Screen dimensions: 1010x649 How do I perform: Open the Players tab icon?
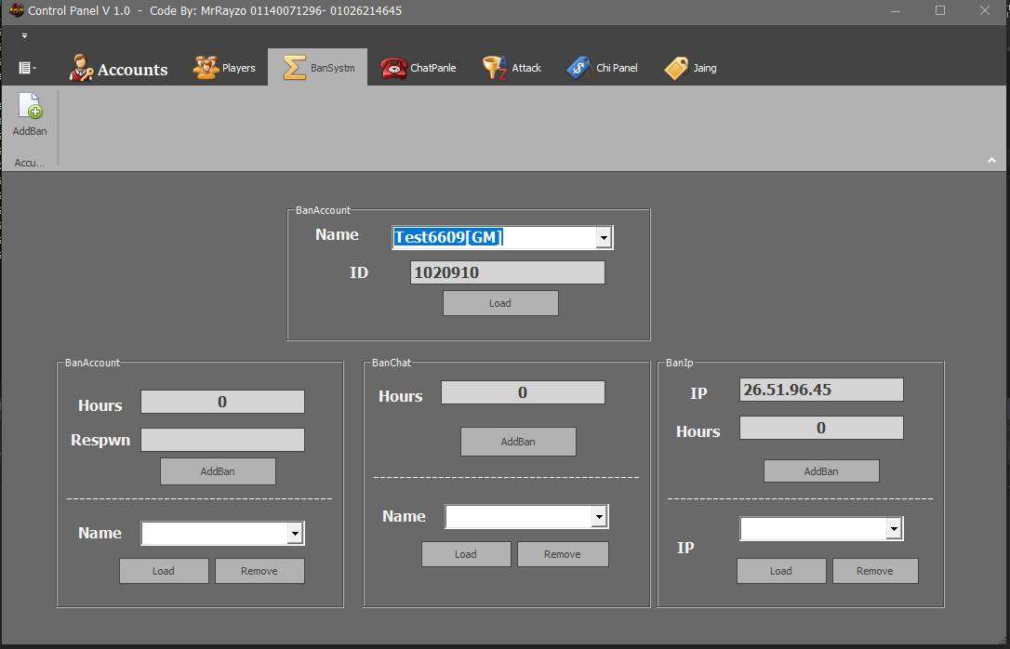click(x=206, y=68)
